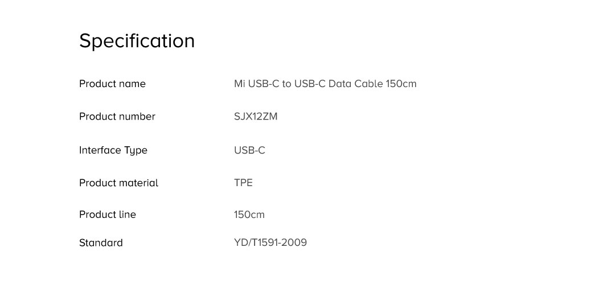Viewport: 615px width, 284px height.
Task: Click the Mi USB-C to USB-C Data Cable value
Action: point(325,84)
